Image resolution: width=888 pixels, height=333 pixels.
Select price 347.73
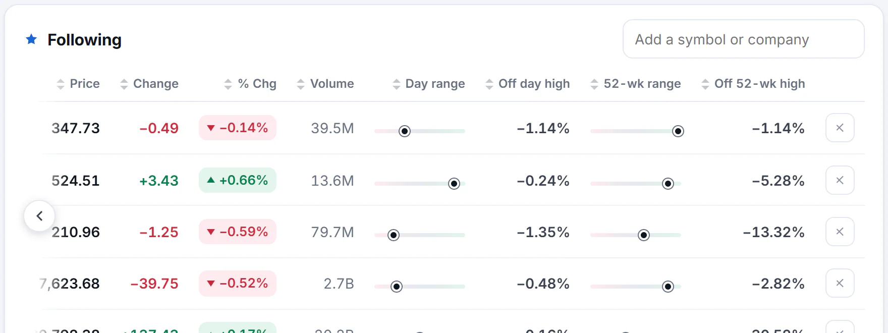coord(76,128)
